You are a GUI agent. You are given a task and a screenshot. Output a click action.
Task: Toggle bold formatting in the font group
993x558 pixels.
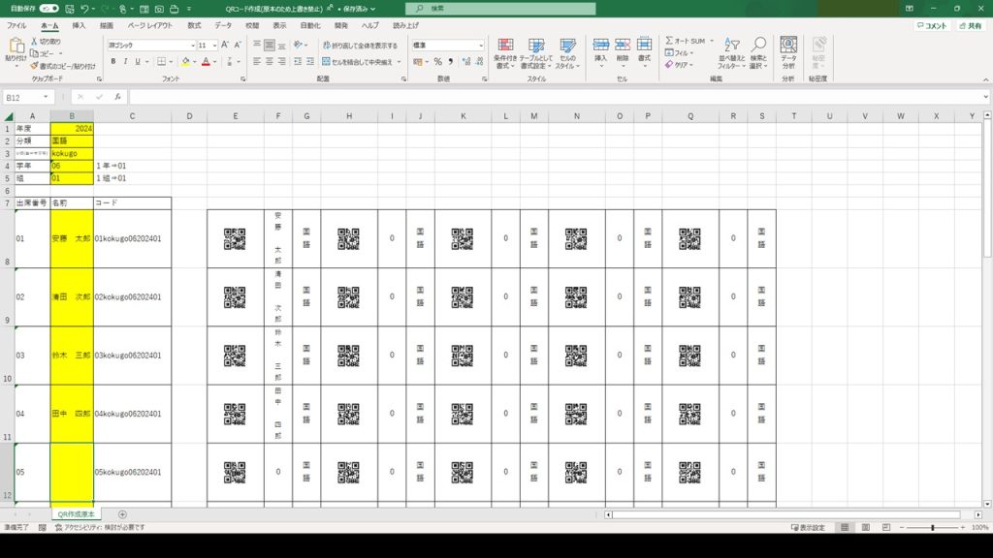point(113,61)
